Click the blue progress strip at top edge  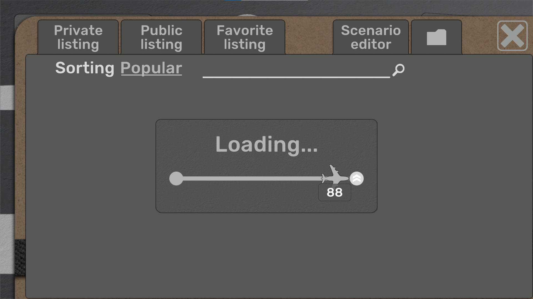click(x=233, y=0)
